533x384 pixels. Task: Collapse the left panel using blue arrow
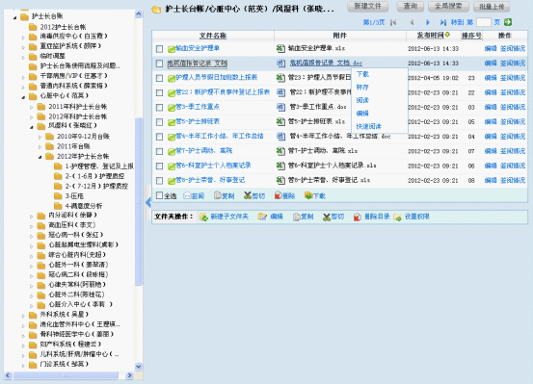pyautogui.click(x=148, y=202)
